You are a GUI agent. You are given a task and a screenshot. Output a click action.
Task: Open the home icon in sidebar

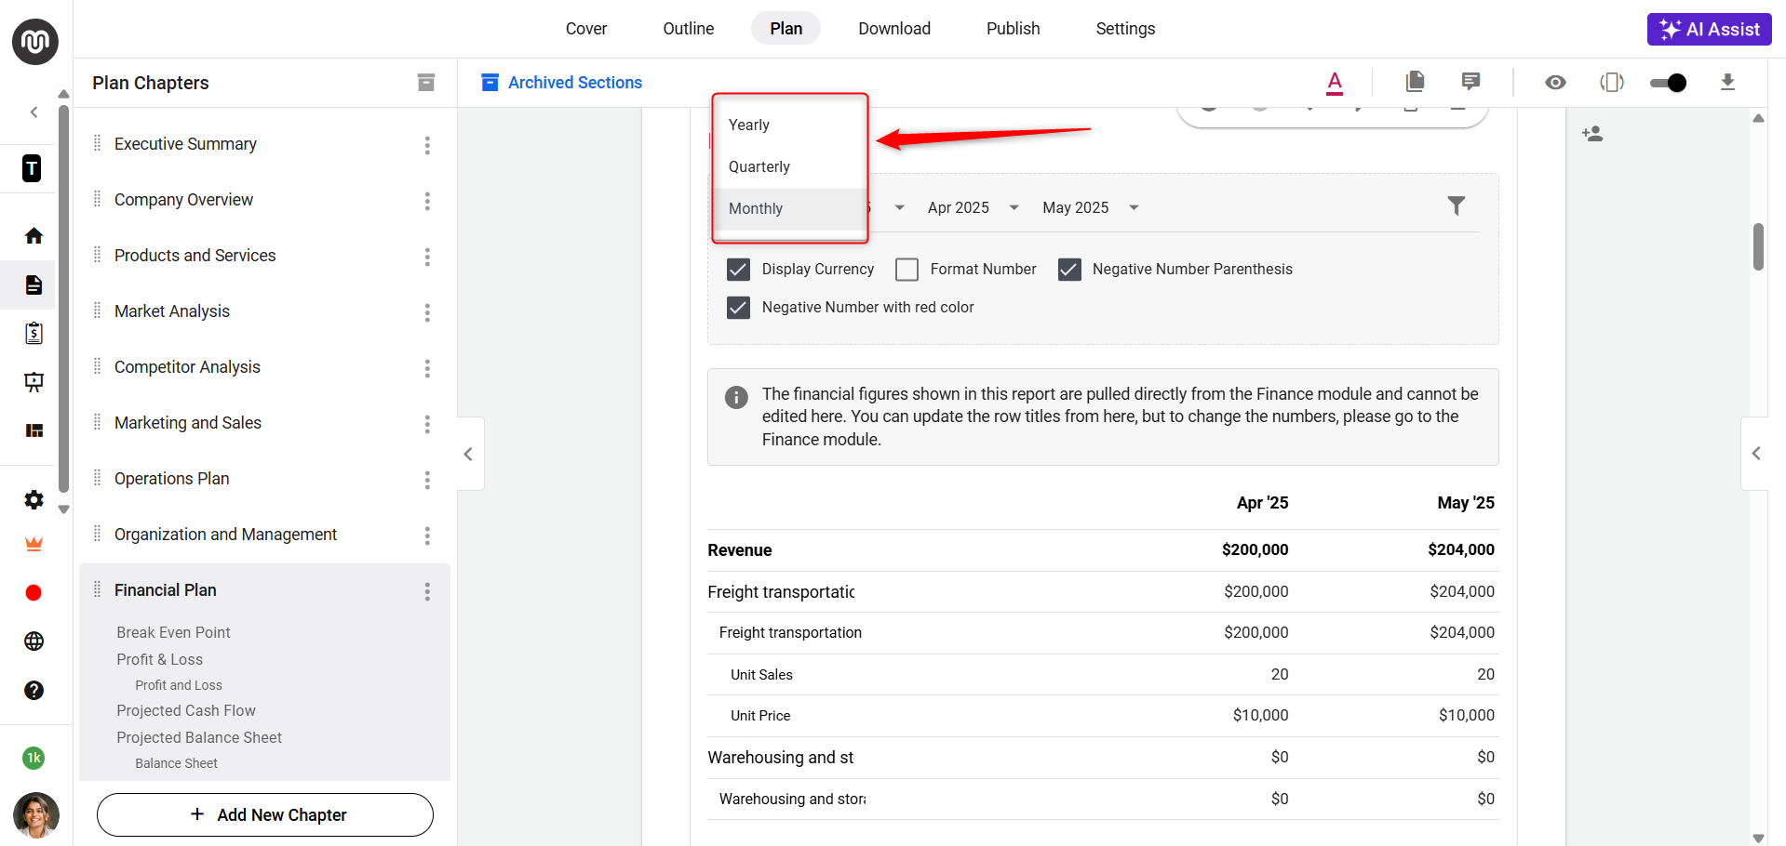[x=34, y=236]
